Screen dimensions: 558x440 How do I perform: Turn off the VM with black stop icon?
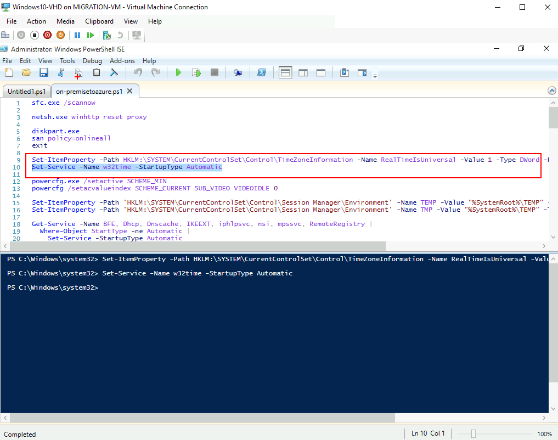pyautogui.click(x=34, y=35)
